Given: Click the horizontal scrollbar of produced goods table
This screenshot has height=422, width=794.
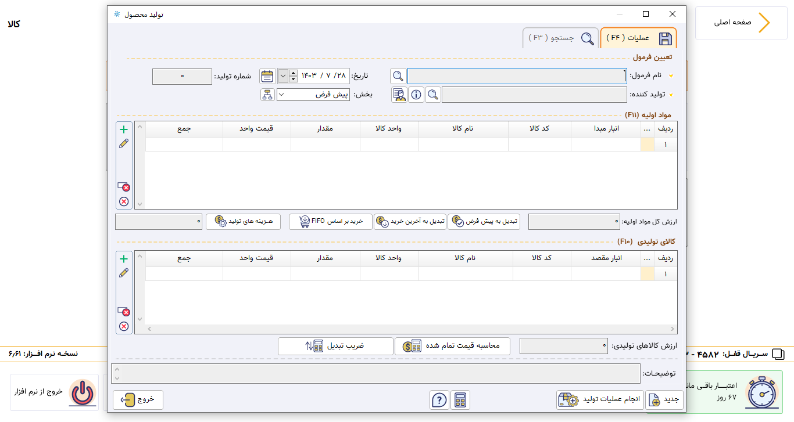Looking at the screenshot, I should coord(411,329).
